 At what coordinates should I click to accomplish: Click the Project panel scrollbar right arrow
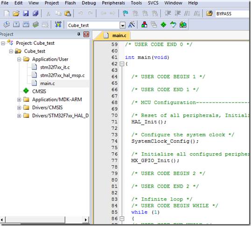(86, 219)
